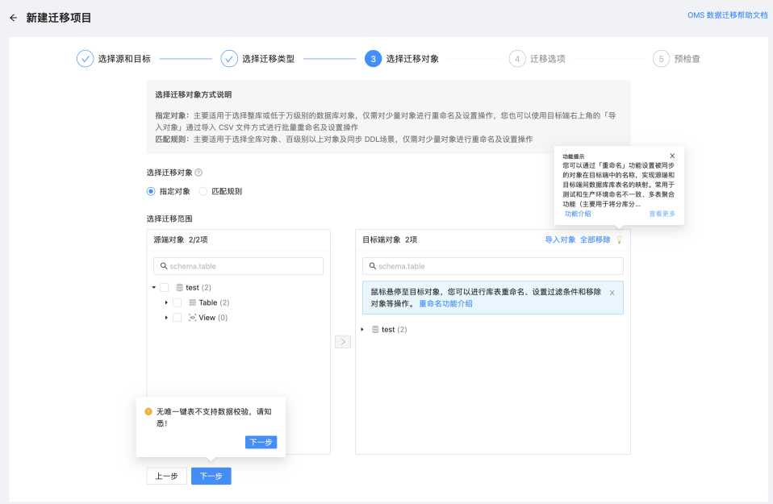The width and height of the screenshot is (773, 504).
Task: Select the 指定对象 radio option
Action: point(151,191)
